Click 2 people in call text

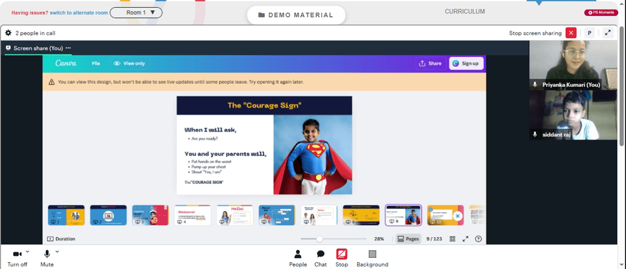pos(35,33)
